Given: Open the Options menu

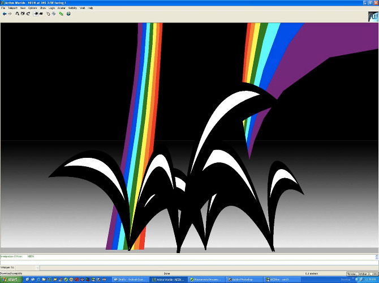Looking at the screenshot, I should click(x=33, y=8).
